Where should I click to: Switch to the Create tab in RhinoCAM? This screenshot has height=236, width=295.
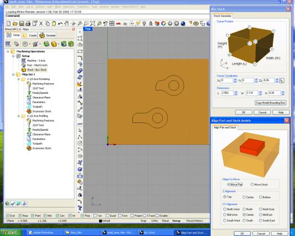tap(30, 35)
